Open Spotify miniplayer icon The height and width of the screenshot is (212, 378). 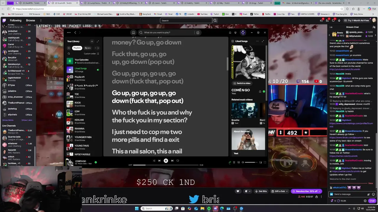(260, 162)
